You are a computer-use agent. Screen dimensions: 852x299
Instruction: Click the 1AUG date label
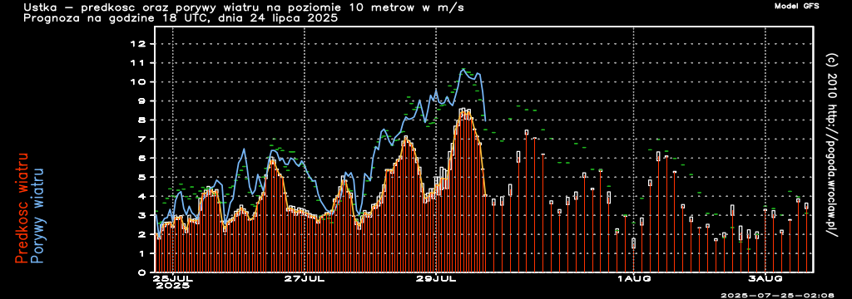pos(634,278)
